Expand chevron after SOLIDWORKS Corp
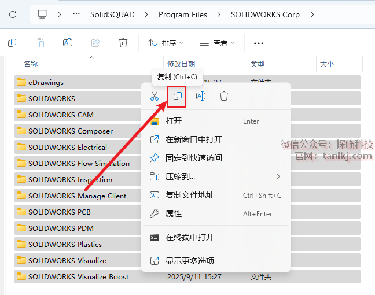Screen dimensions: 375x295 [312, 14]
